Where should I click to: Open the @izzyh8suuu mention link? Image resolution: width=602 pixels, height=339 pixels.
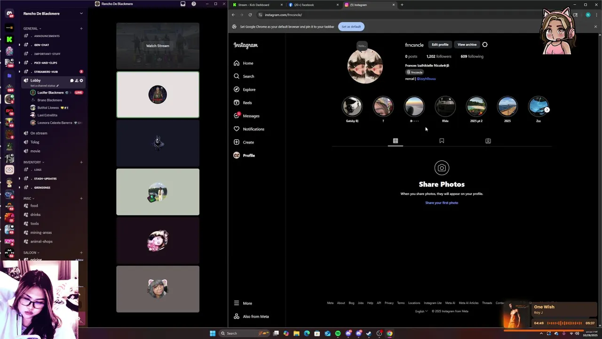[x=426, y=79]
